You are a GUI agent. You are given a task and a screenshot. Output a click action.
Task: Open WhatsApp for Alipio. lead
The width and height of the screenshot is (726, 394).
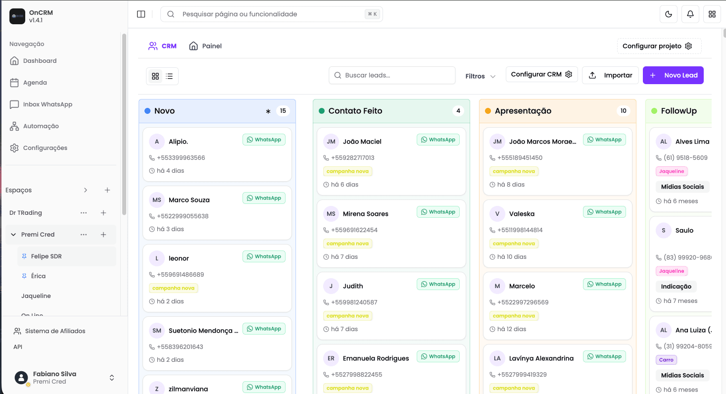pos(264,140)
